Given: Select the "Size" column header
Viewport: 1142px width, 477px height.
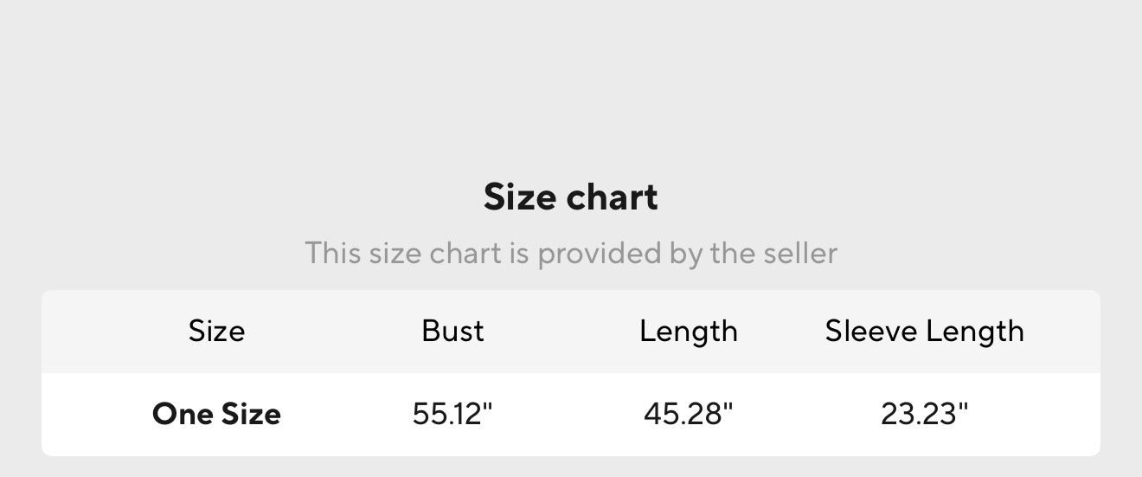Looking at the screenshot, I should coord(216,332).
